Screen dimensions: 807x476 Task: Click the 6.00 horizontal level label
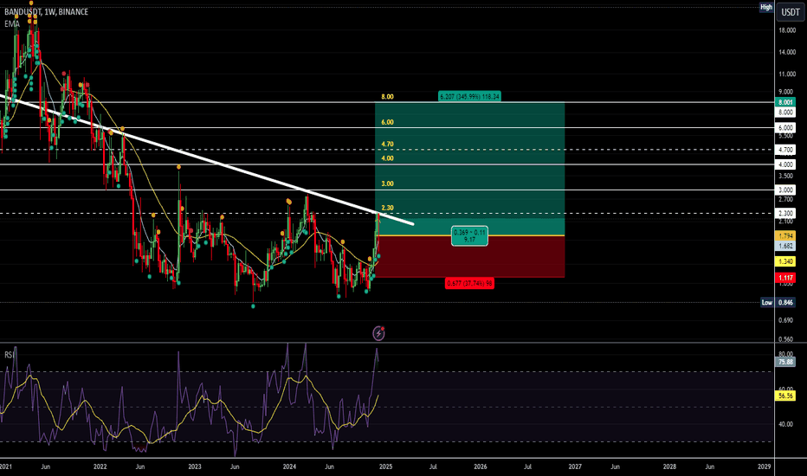click(387, 122)
